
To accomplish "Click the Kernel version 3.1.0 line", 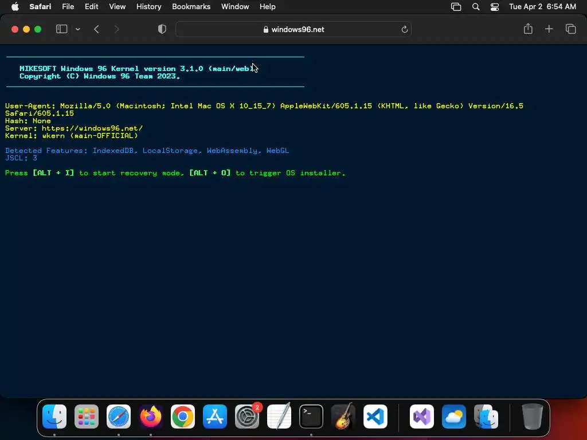I will click(136, 69).
